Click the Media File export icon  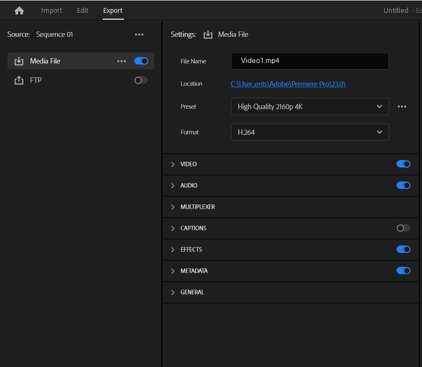coord(19,61)
